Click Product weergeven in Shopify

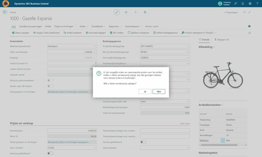(197, 33)
